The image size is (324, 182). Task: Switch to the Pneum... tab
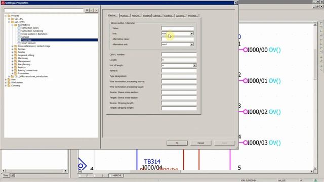tap(136, 16)
